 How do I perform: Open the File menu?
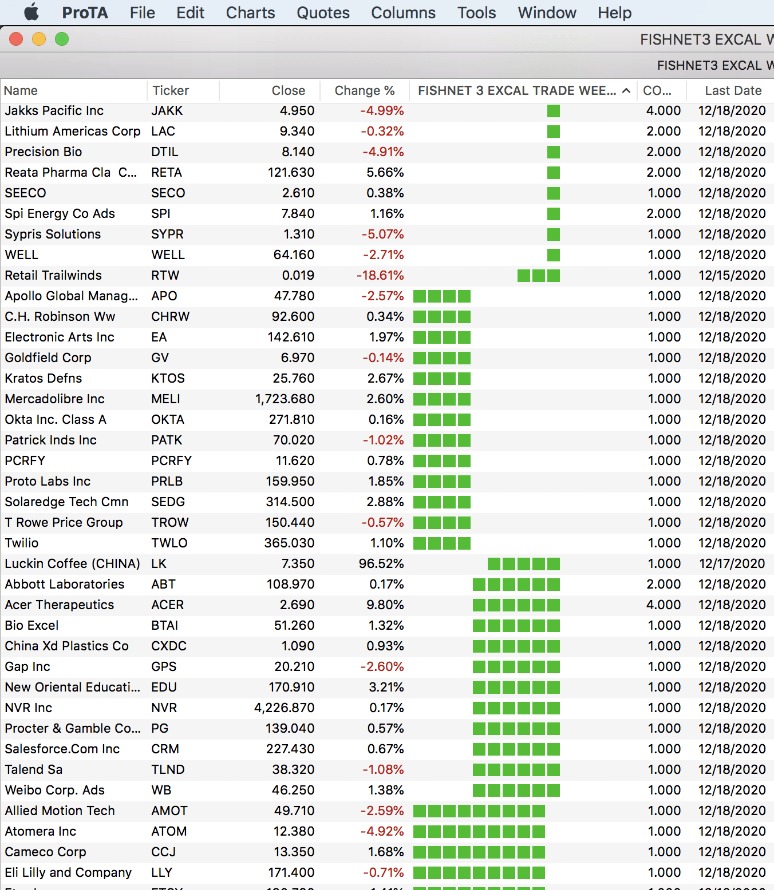142,13
